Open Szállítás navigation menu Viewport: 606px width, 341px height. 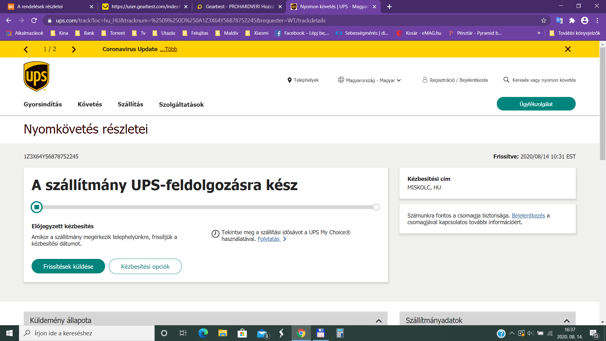130,104
